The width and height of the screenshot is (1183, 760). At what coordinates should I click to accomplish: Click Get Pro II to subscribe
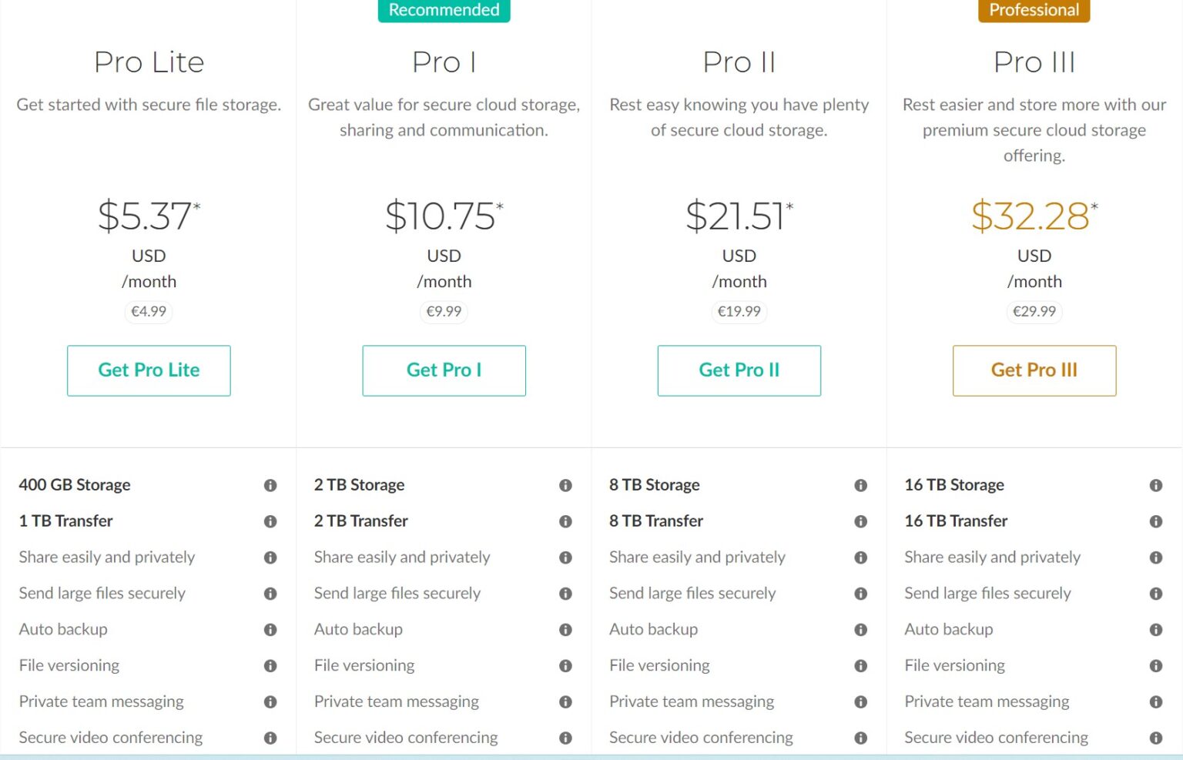[739, 370]
